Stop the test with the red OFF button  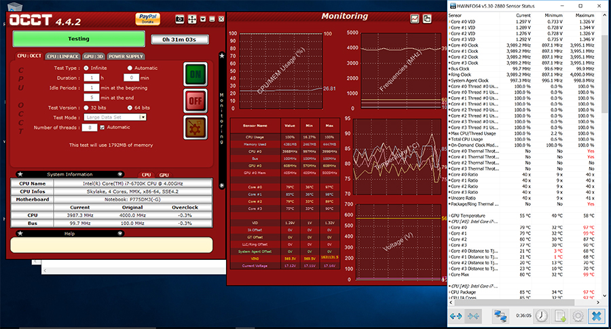196,101
